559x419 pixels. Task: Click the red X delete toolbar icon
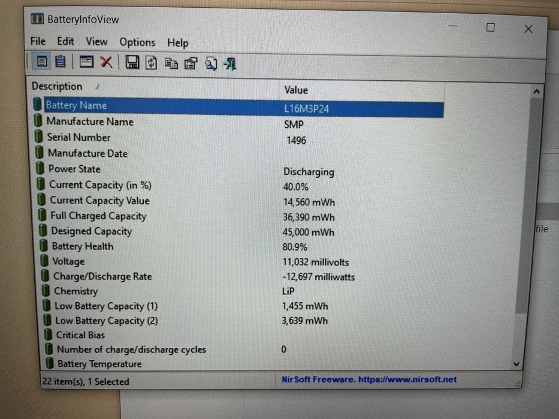pyautogui.click(x=106, y=62)
